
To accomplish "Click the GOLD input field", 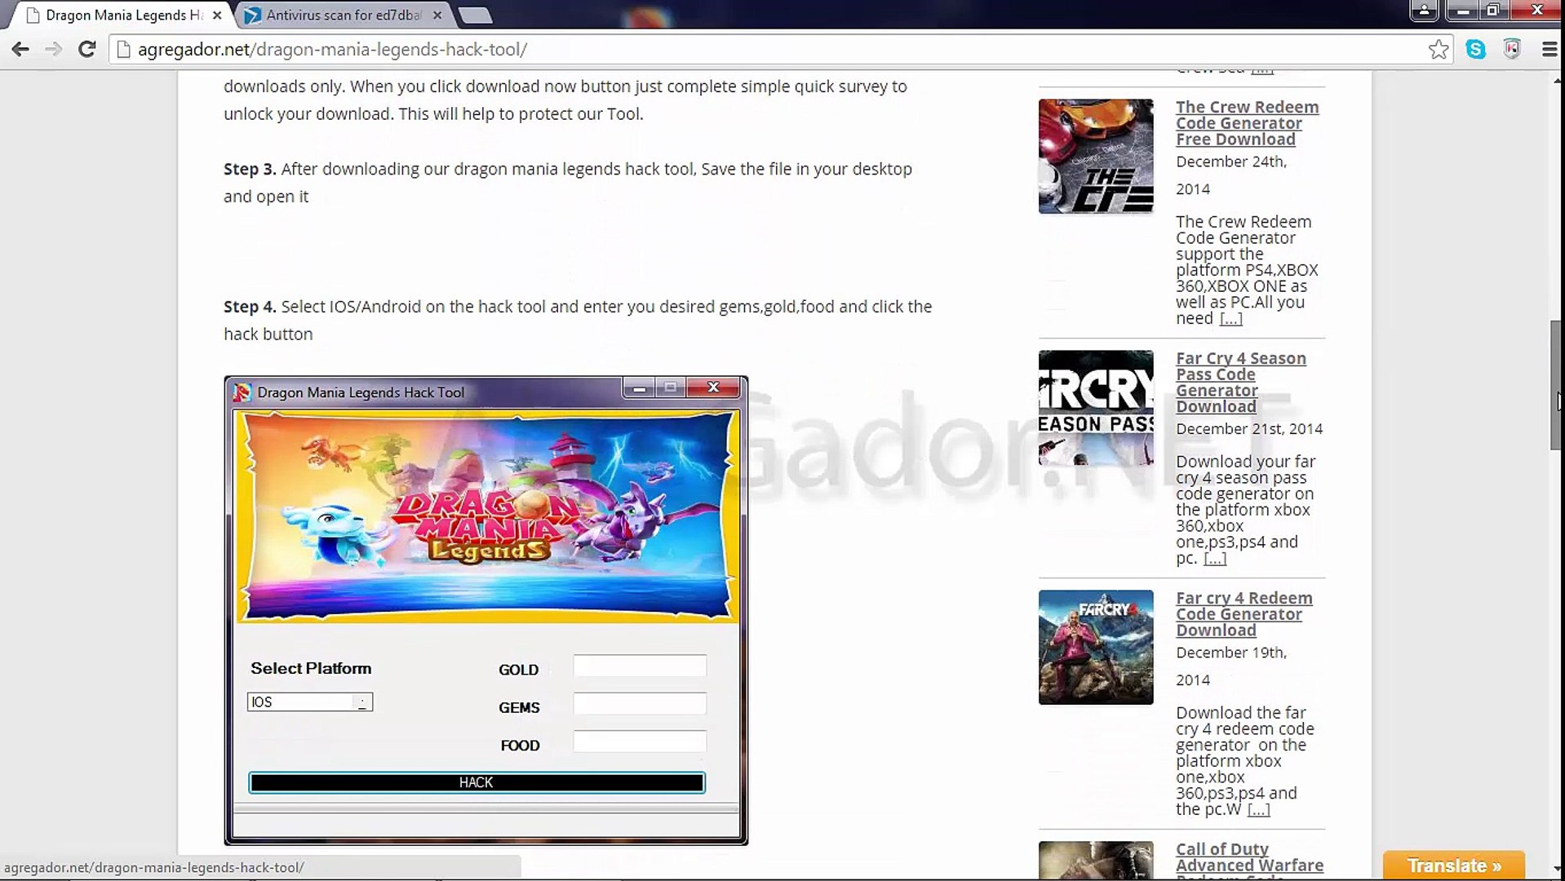I will click(640, 666).
